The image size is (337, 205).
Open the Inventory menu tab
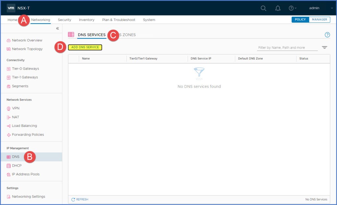(x=87, y=20)
